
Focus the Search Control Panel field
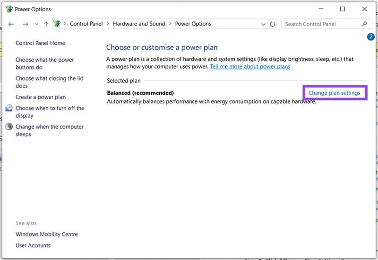321,24
